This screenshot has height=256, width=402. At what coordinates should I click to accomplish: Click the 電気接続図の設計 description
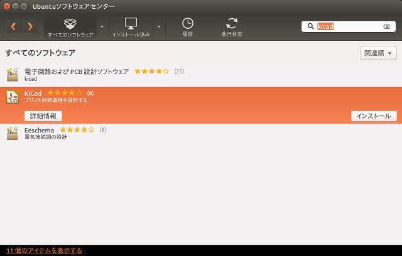click(x=46, y=137)
